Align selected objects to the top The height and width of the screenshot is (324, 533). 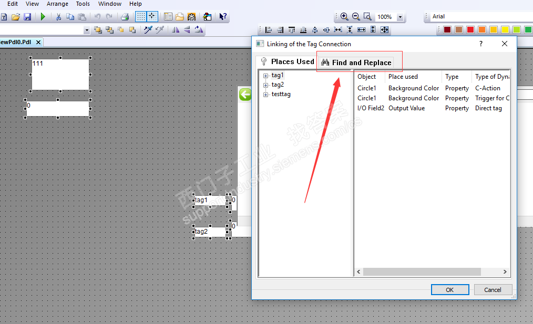click(292, 30)
